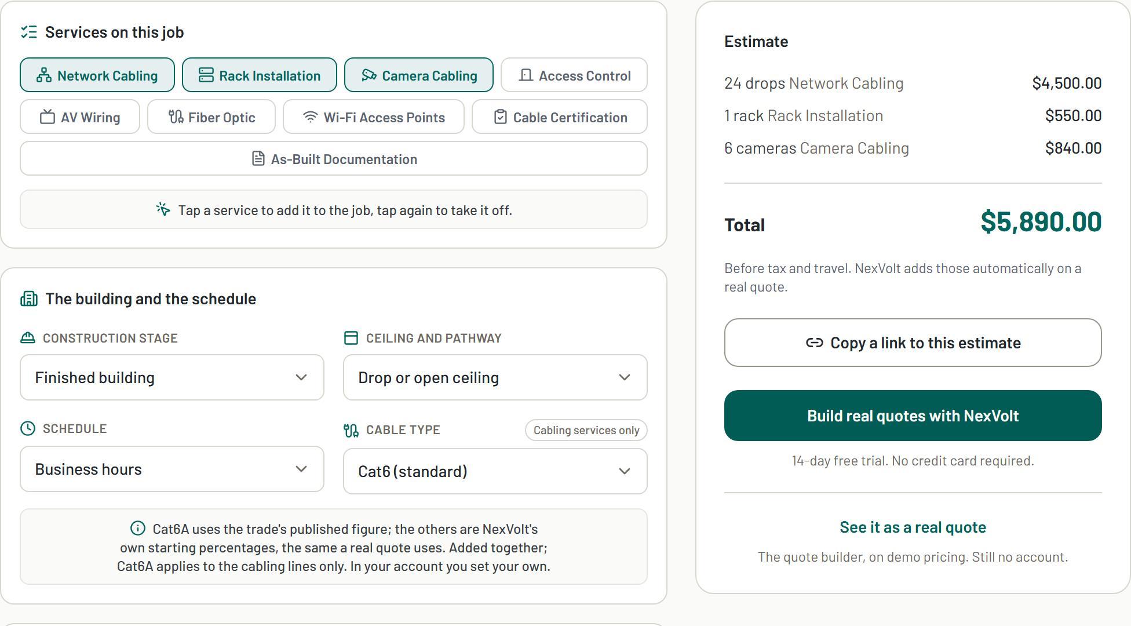The width and height of the screenshot is (1131, 626).
Task: Click the cable icon beside Cable Type label
Action: [x=351, y=430]
